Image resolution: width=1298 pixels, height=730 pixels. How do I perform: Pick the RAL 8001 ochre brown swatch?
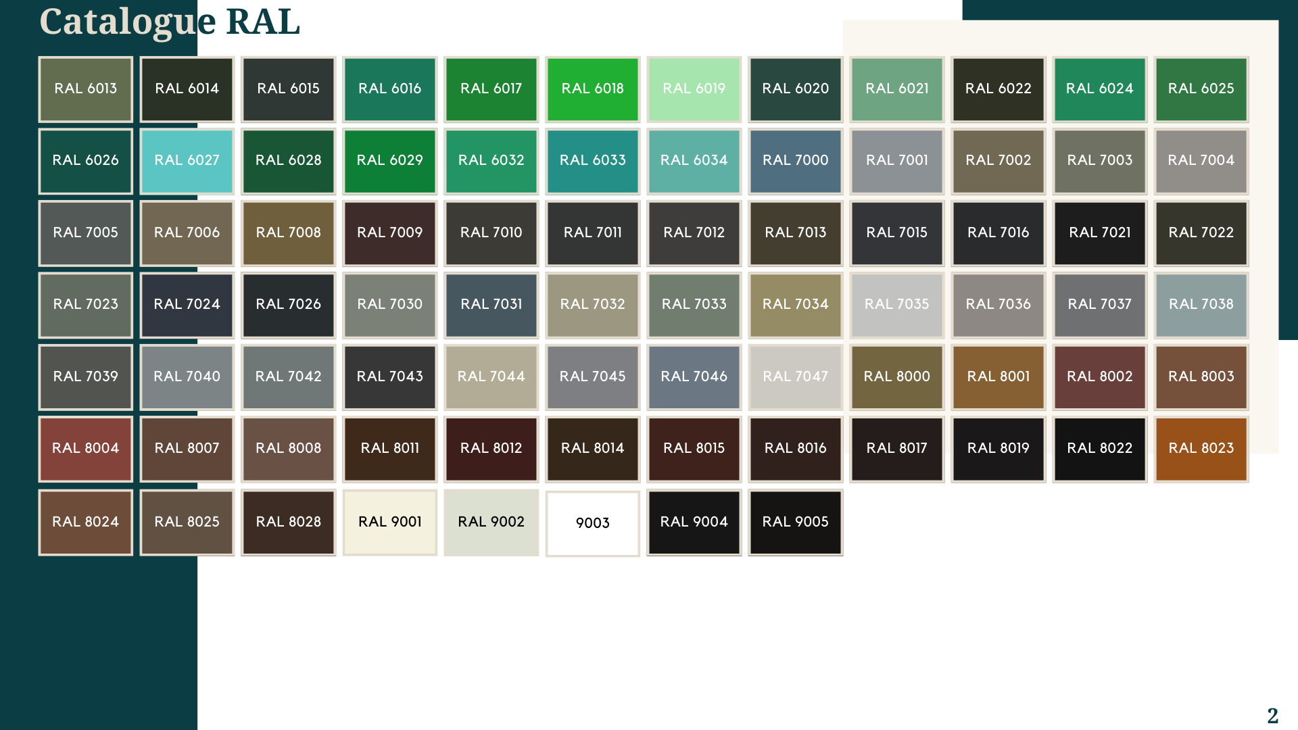[x=999, y=377]
